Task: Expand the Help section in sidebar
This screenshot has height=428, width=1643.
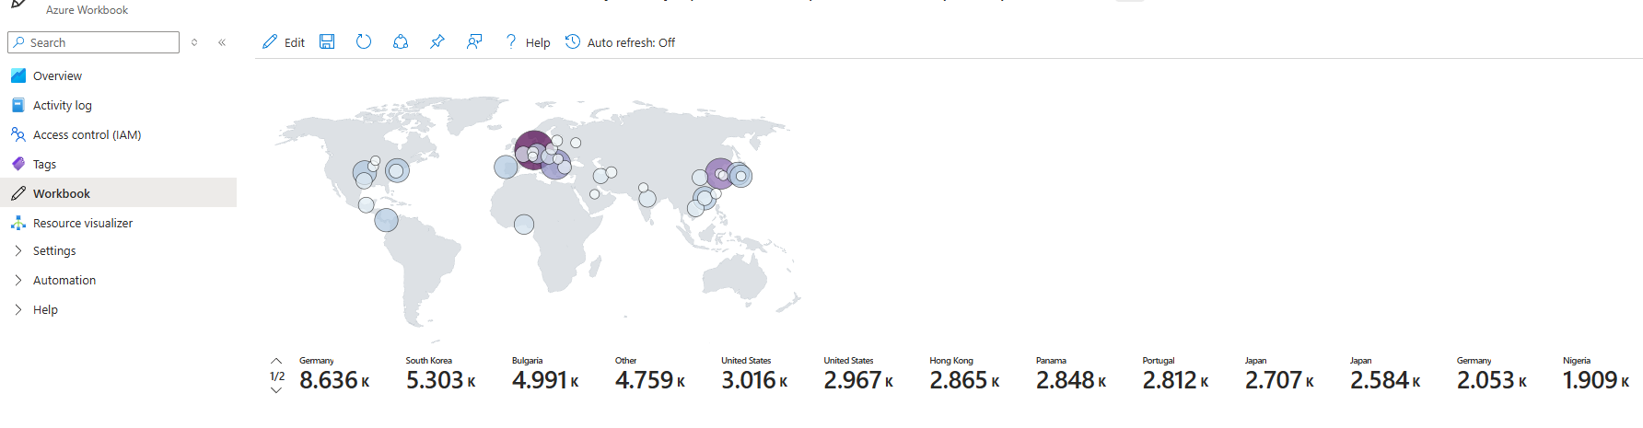Action: pyautogui.click(x=45, y=309)
